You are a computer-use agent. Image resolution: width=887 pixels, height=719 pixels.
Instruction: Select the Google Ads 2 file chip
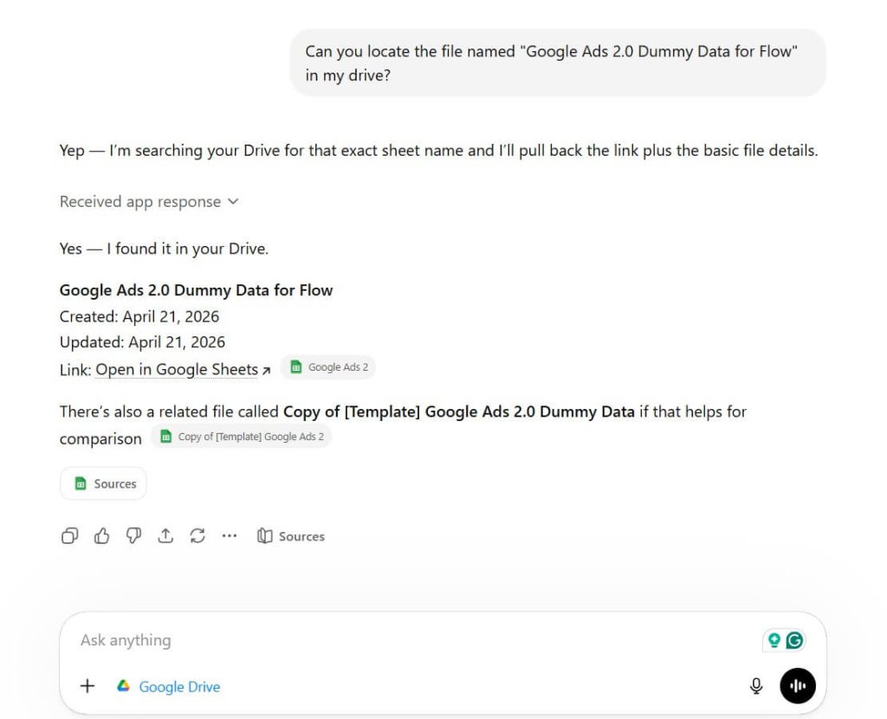click(x=328, y=366)
